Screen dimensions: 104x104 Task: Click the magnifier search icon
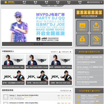101,2
